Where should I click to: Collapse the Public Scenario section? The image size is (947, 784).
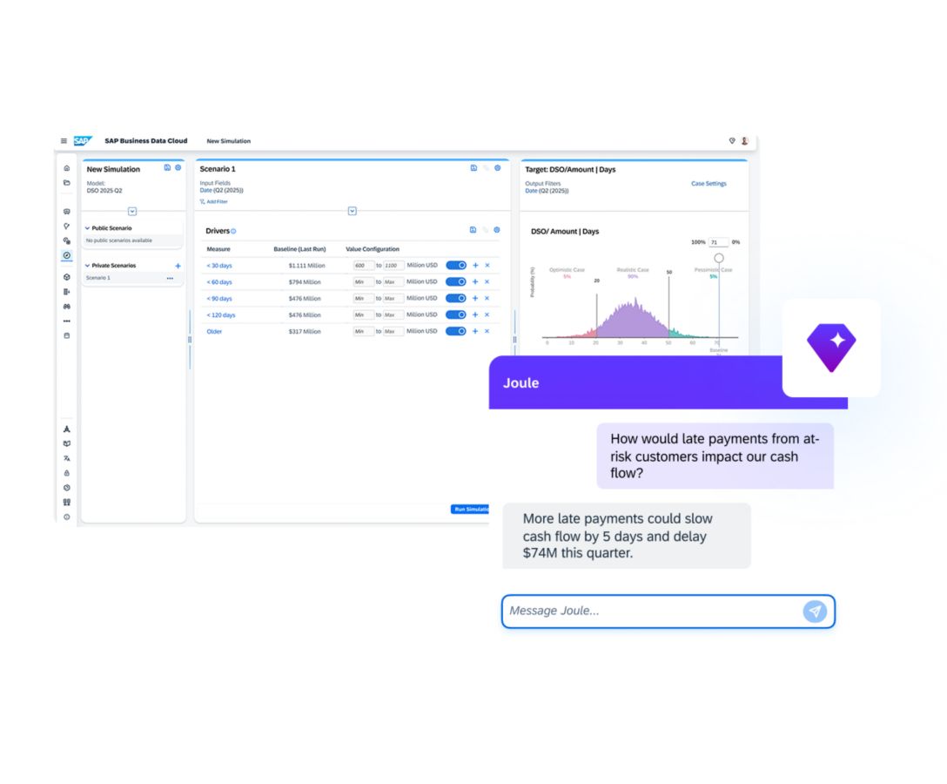87,228
